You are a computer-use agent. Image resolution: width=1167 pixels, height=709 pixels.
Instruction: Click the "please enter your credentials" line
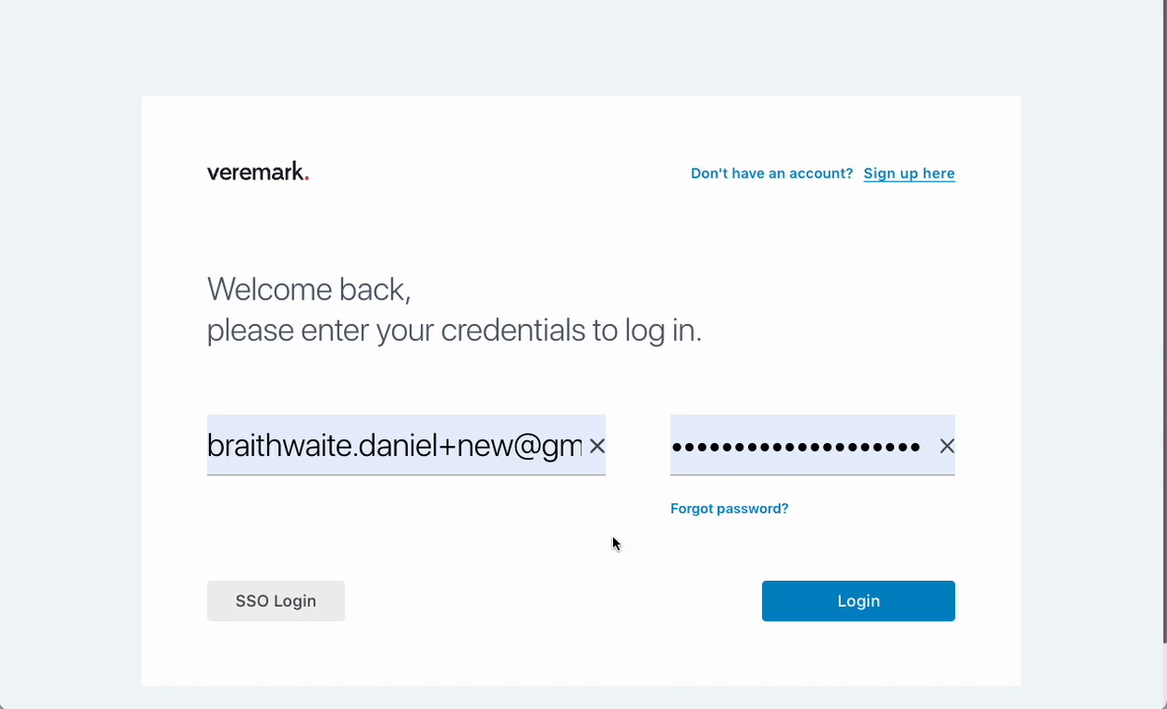click(453, 330)
